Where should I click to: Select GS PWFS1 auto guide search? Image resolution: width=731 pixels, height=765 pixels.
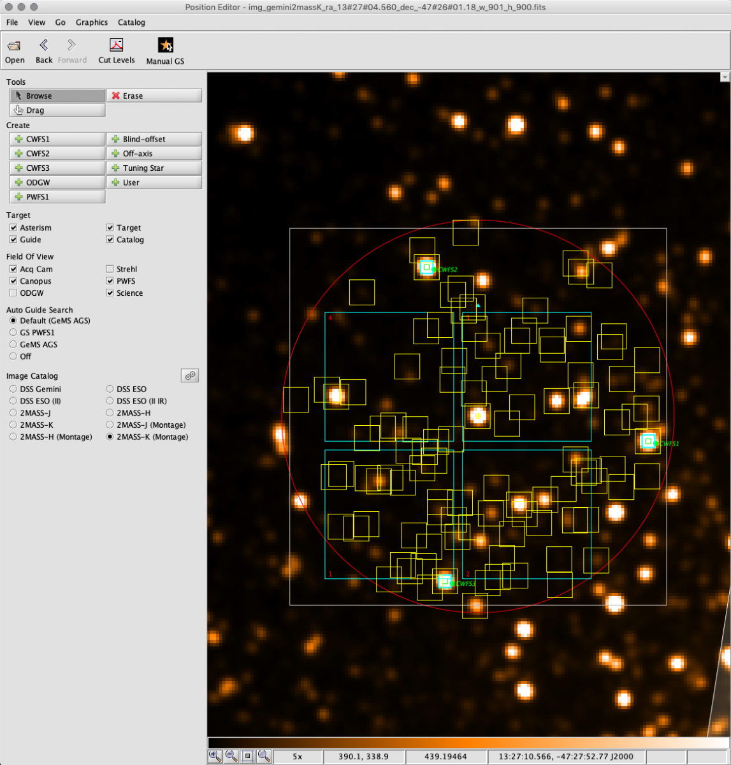click(x=13, y=333)
